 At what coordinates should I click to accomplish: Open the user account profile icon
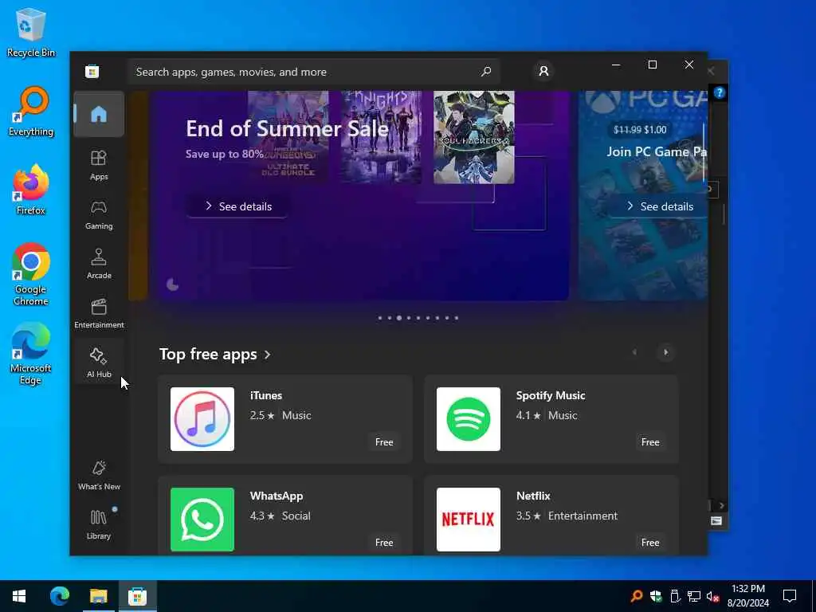pyautogui.click(x=543, y=71)
